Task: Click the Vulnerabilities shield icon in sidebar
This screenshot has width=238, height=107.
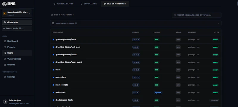Action: pos(5,59)
